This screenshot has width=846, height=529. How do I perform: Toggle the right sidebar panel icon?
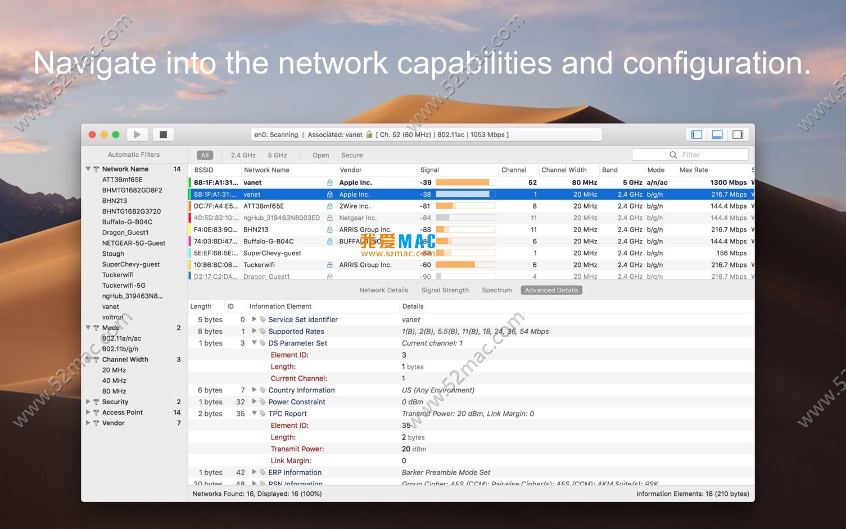tap(738, 134)
